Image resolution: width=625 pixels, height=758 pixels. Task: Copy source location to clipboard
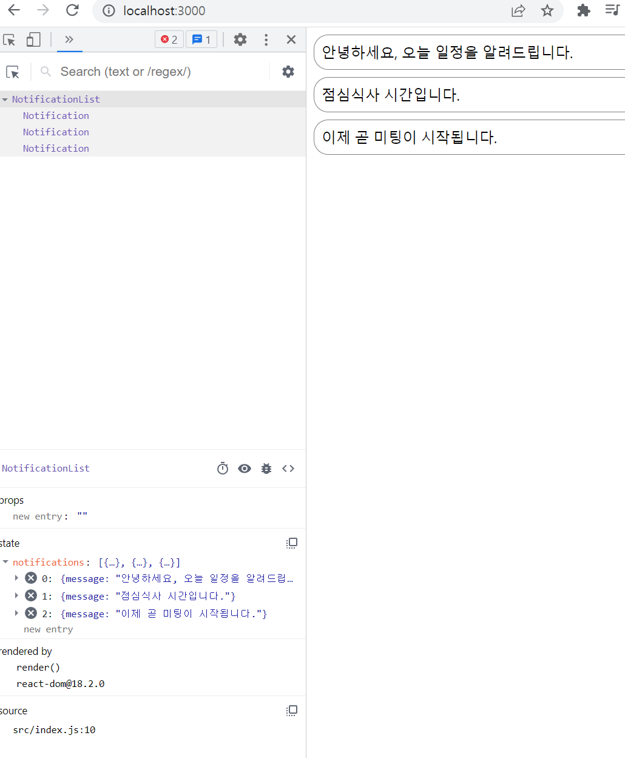(x=292, y=711)
